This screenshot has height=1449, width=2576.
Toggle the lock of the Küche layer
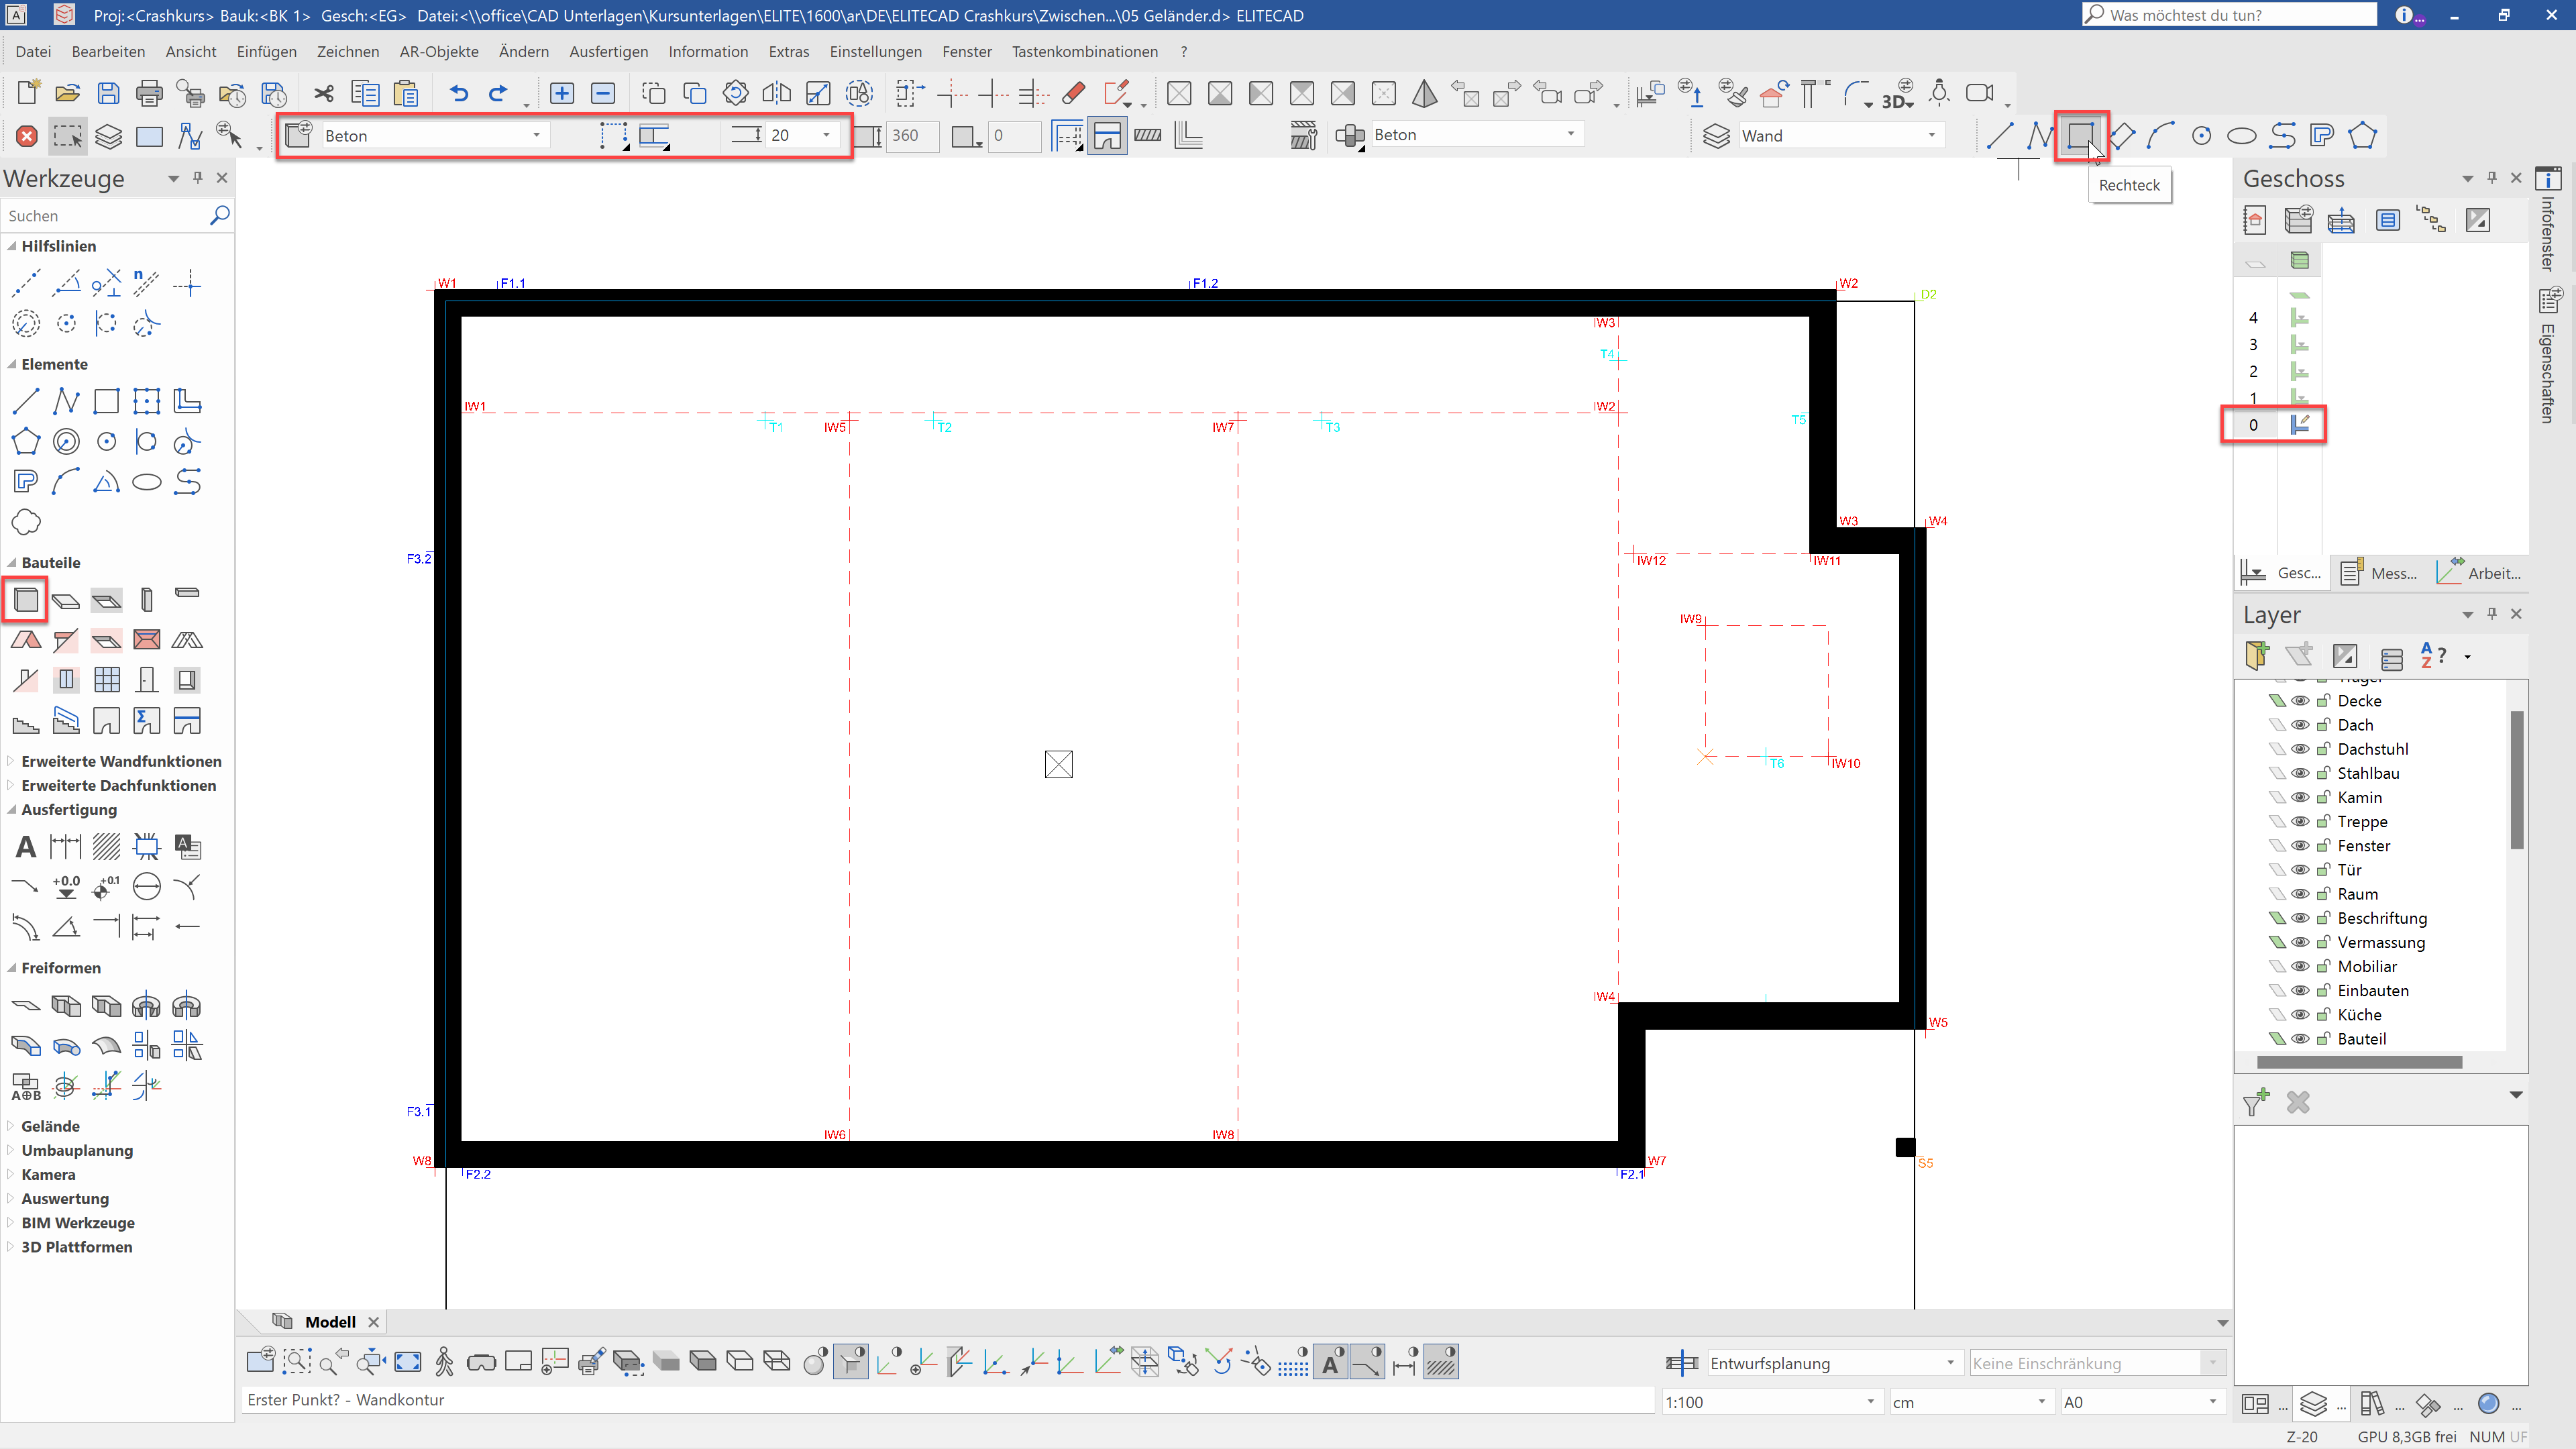tap(2323, 1014)
